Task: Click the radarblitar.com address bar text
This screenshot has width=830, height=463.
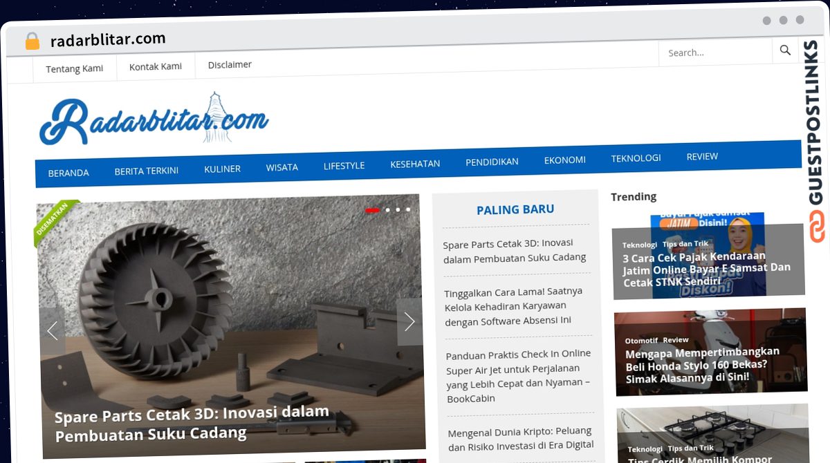Action: pos(108,40)
